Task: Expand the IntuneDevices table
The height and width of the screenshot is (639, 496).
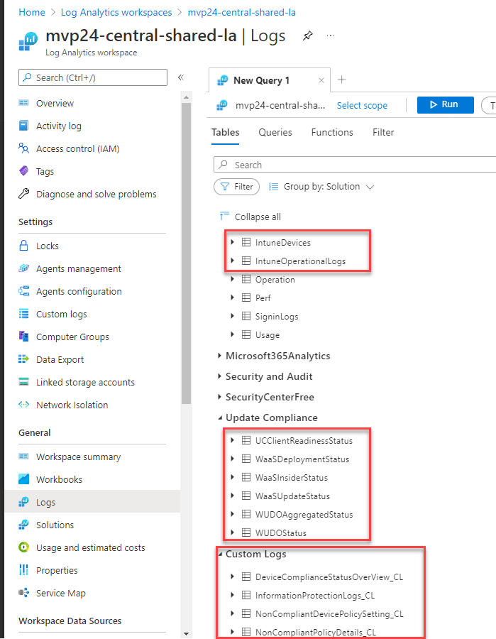Action: coord(232,242)
